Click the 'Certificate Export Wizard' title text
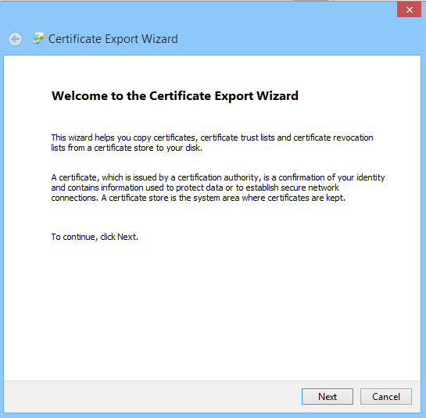The height and width of the screenshot is (418, 426). pyautogui.click(x=113, y=39)
